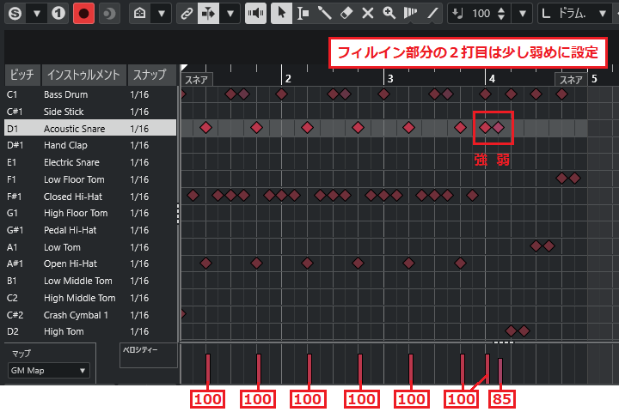Select the Object Selection arrow tool
This screenshot has width=619, height=412.
[x=281, y=14]
